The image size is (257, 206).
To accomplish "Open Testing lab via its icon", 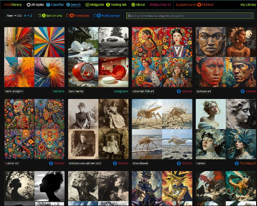I will (108, 5).
